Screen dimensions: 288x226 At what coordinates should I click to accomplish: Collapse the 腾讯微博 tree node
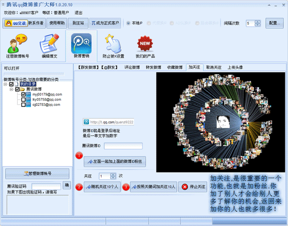tap(12, 89)
